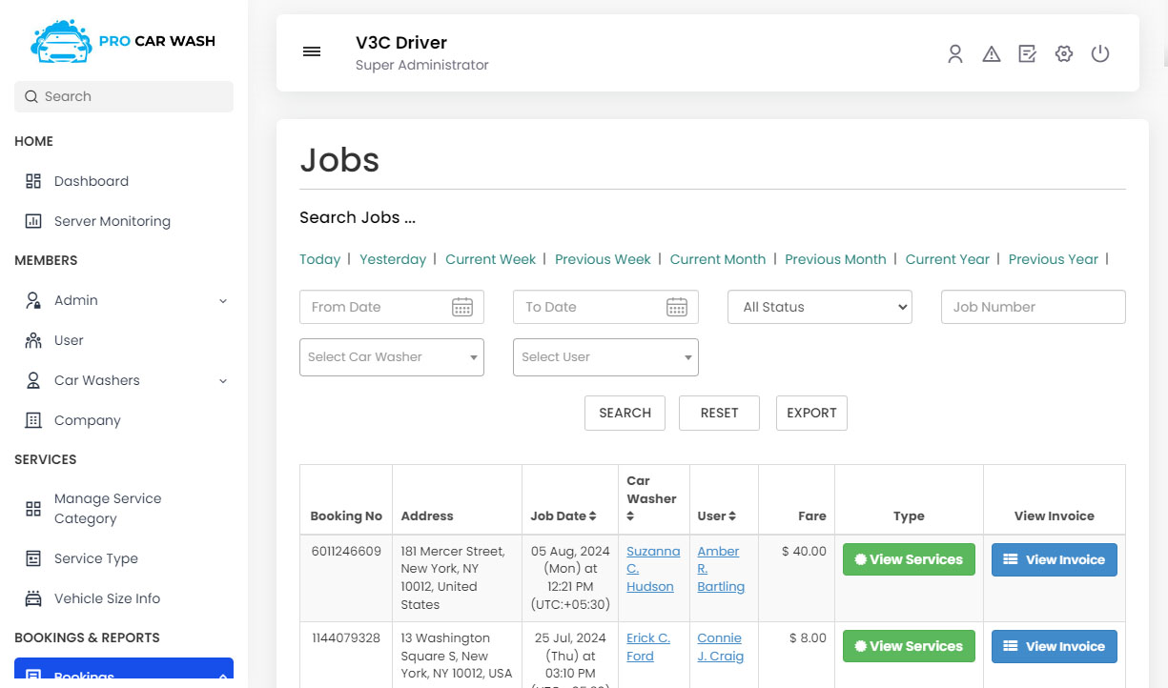Filter jobs by Current Week

[491, 259]
